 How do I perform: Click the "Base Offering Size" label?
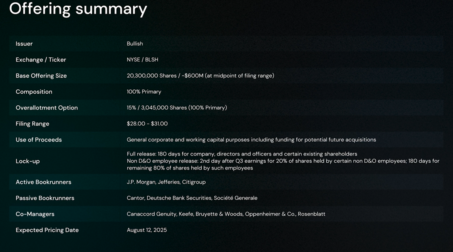click(41, 76)
